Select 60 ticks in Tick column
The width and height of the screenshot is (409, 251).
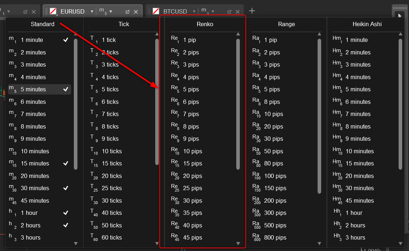pos(111,237)
